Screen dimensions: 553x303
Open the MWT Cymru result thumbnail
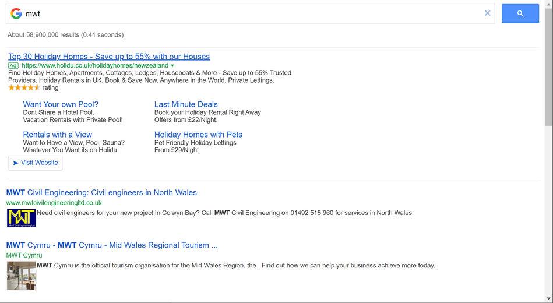[22, 276]
